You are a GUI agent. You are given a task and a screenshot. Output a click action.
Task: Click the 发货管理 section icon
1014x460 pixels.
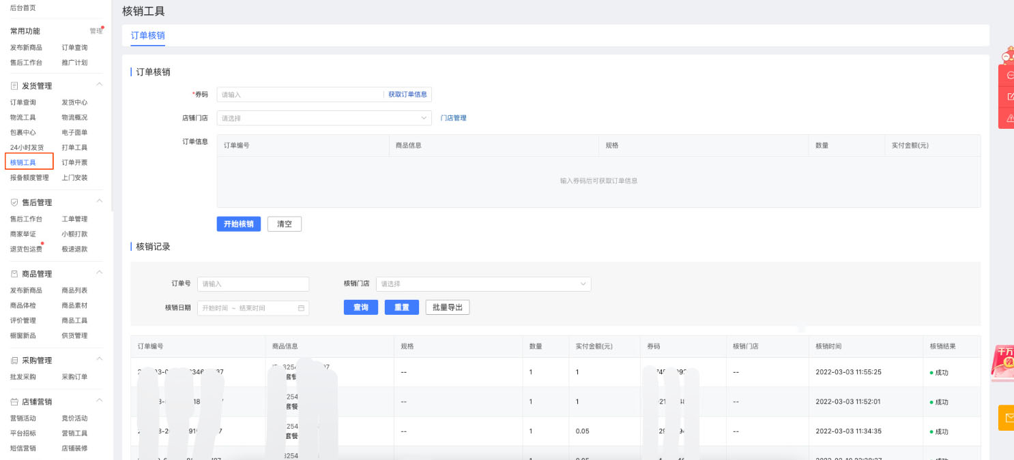click(x=14, y=86)
